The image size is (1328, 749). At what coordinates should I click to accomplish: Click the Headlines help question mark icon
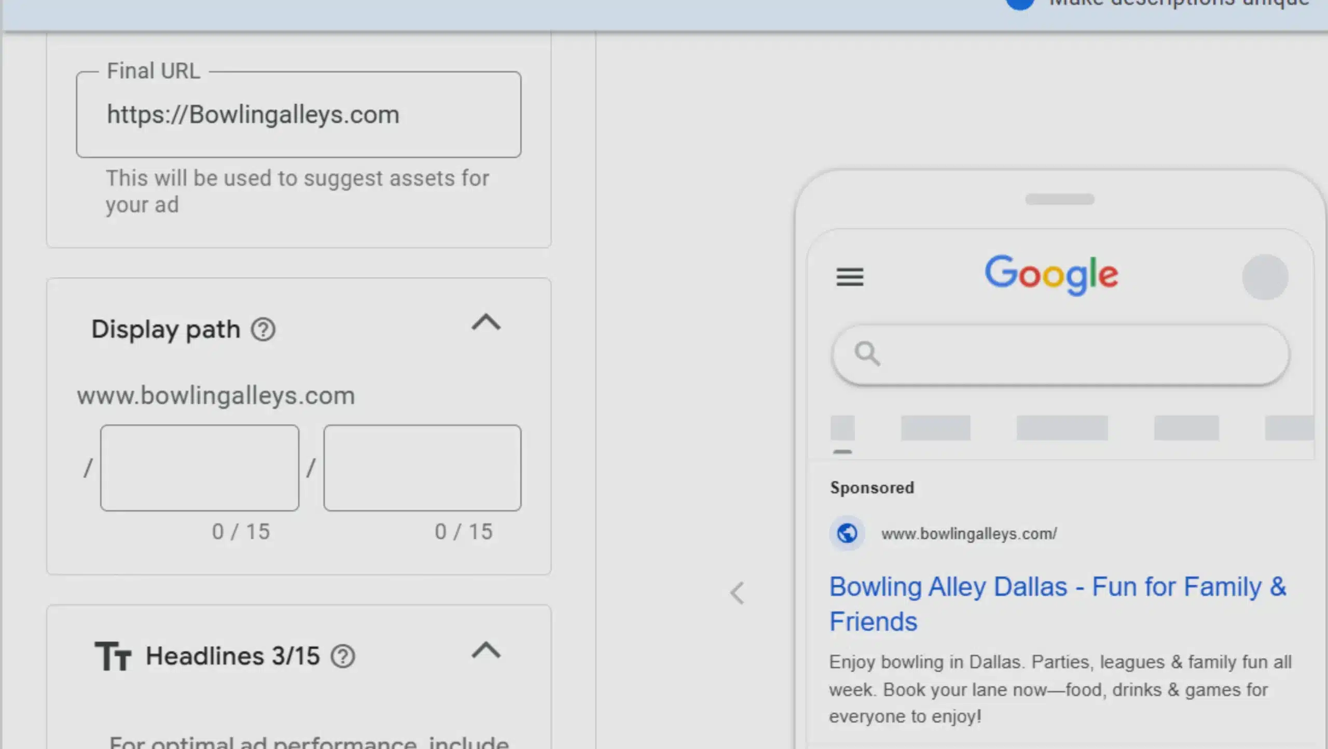343,656
